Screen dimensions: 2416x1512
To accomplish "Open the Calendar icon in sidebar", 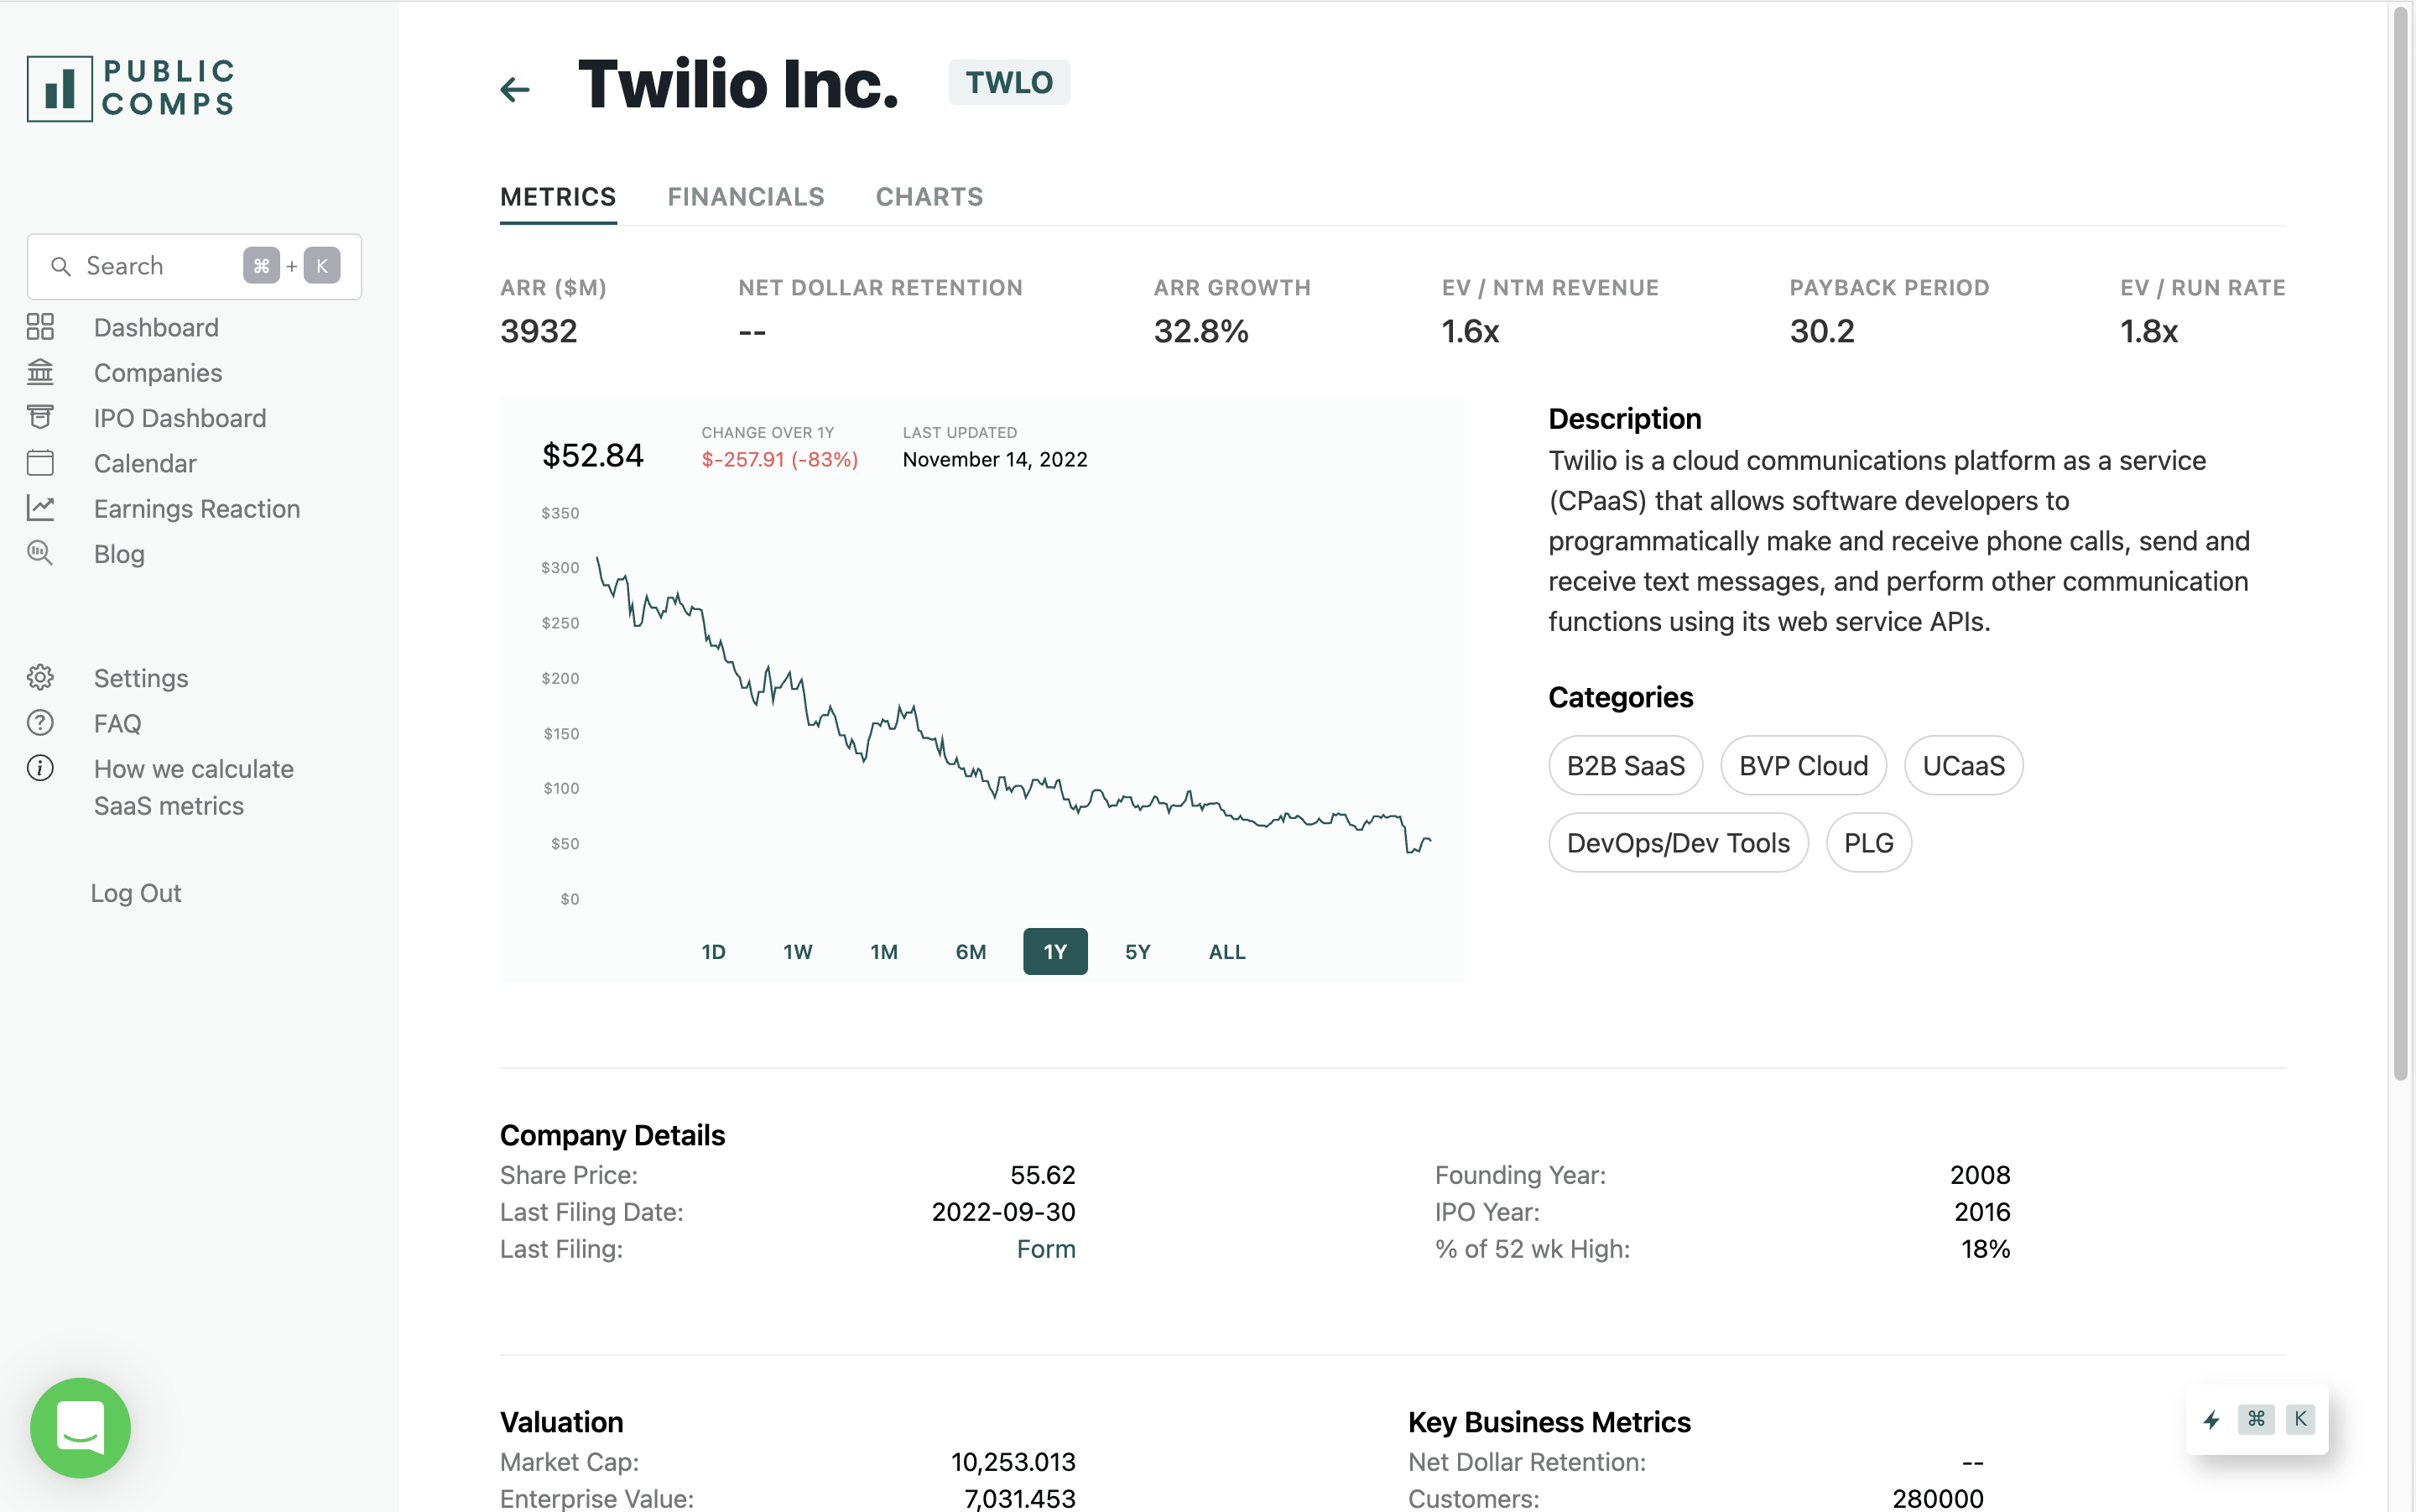I will tap(40, 463).
